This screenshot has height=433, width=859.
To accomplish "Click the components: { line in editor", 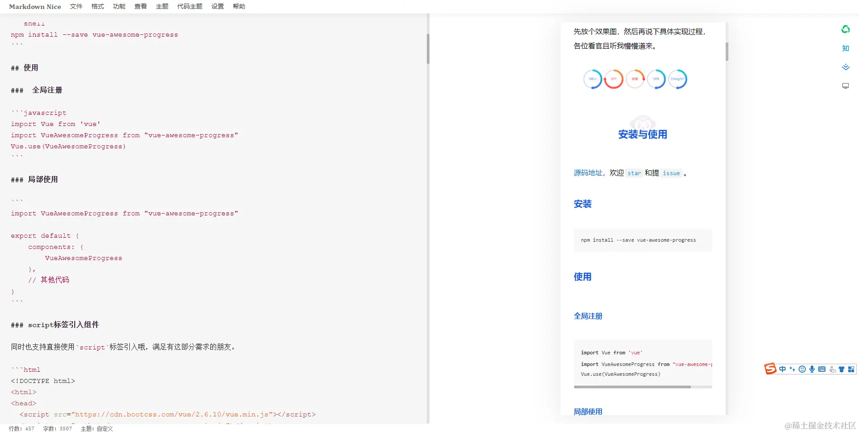I will pyautogui.click(x=56, y=247).
